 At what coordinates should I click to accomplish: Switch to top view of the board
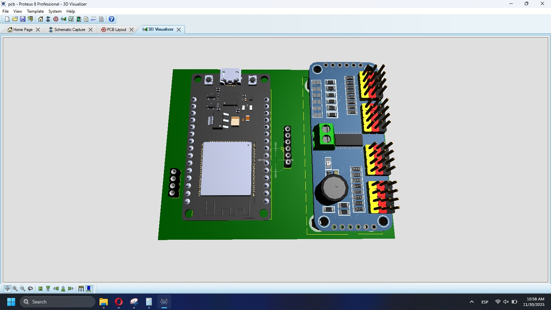pyautogui.click(x=41, y=289)
